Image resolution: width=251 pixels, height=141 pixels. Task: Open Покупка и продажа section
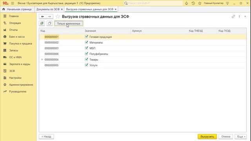coord(20,43)
